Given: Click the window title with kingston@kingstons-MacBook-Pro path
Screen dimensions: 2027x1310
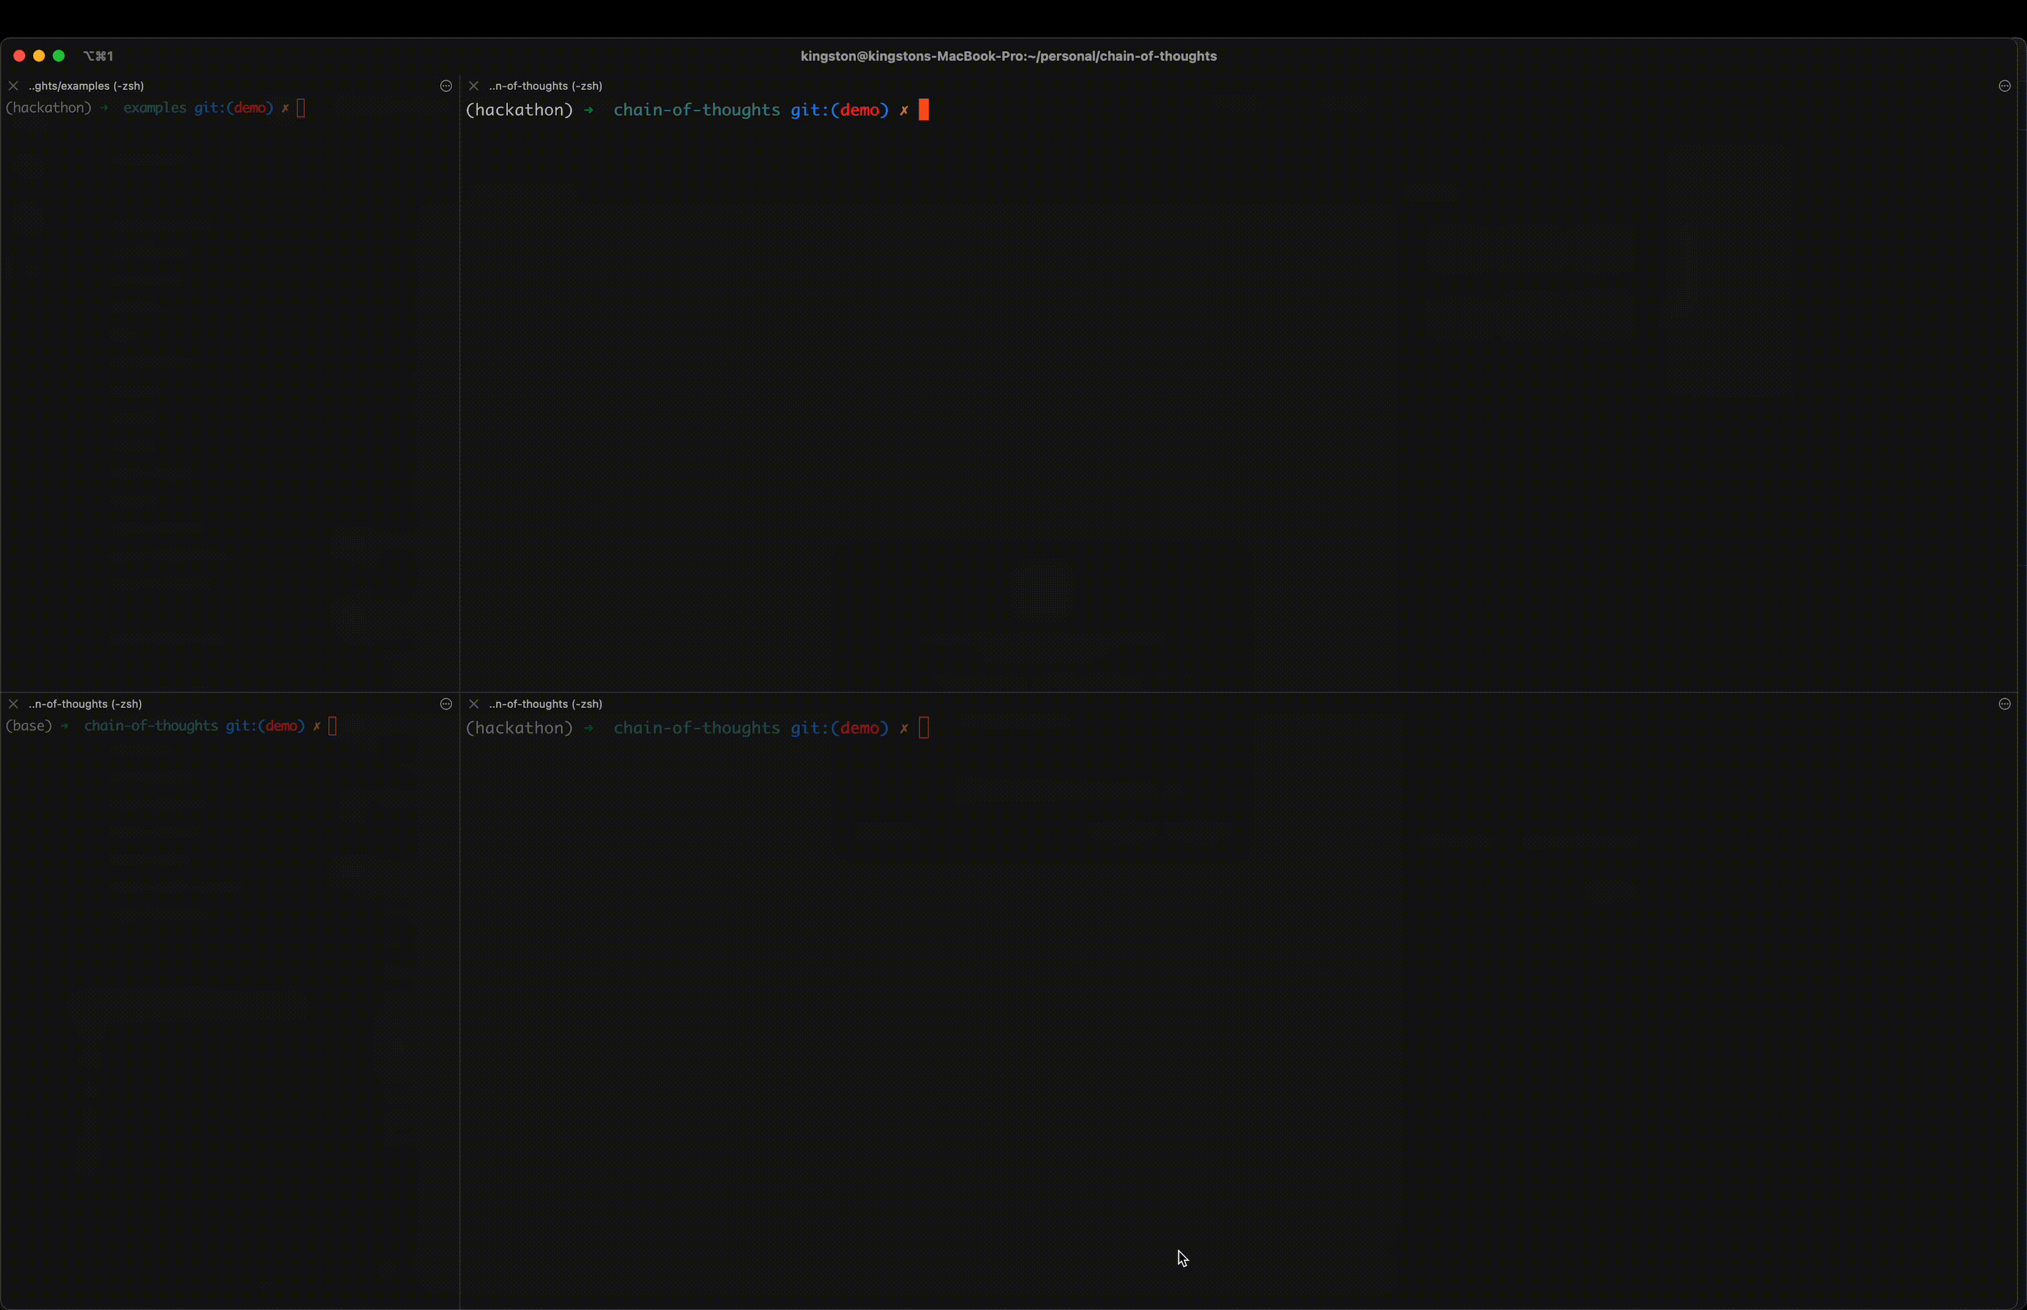Looking at the screenshot, I should click(1008, 56).
